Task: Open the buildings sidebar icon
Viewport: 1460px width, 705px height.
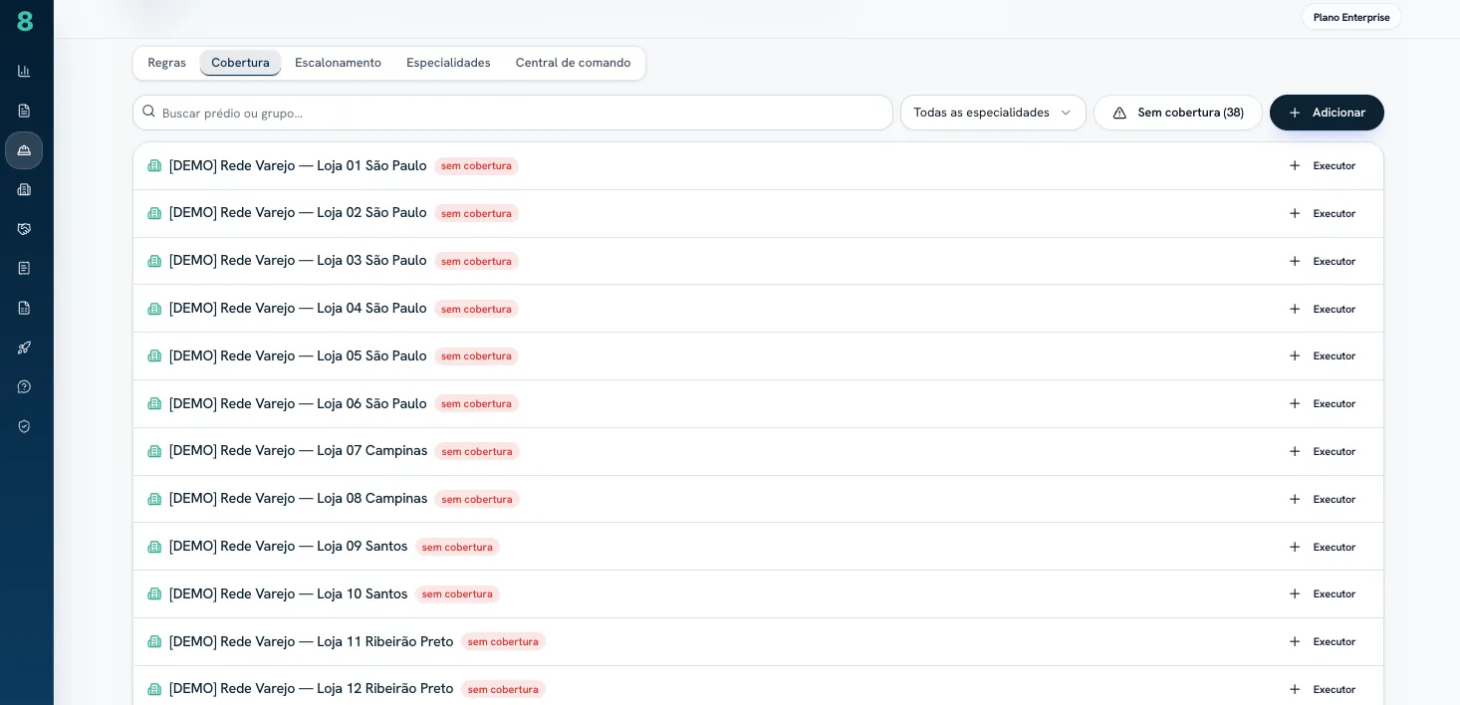Action: (24, 189)
